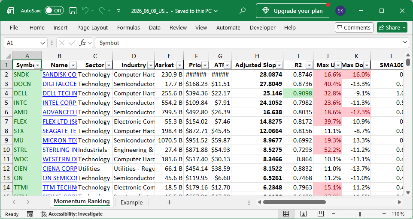
Task: Open the Adjusted Slope filter dropdown
Action: (279, 65)
